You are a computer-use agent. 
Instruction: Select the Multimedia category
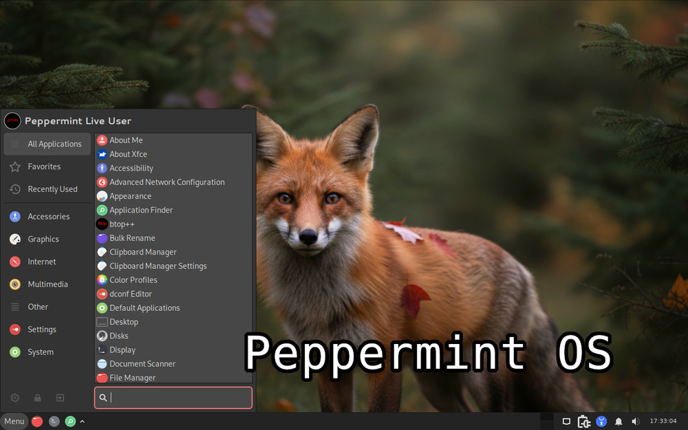click(x=47, y=284)
